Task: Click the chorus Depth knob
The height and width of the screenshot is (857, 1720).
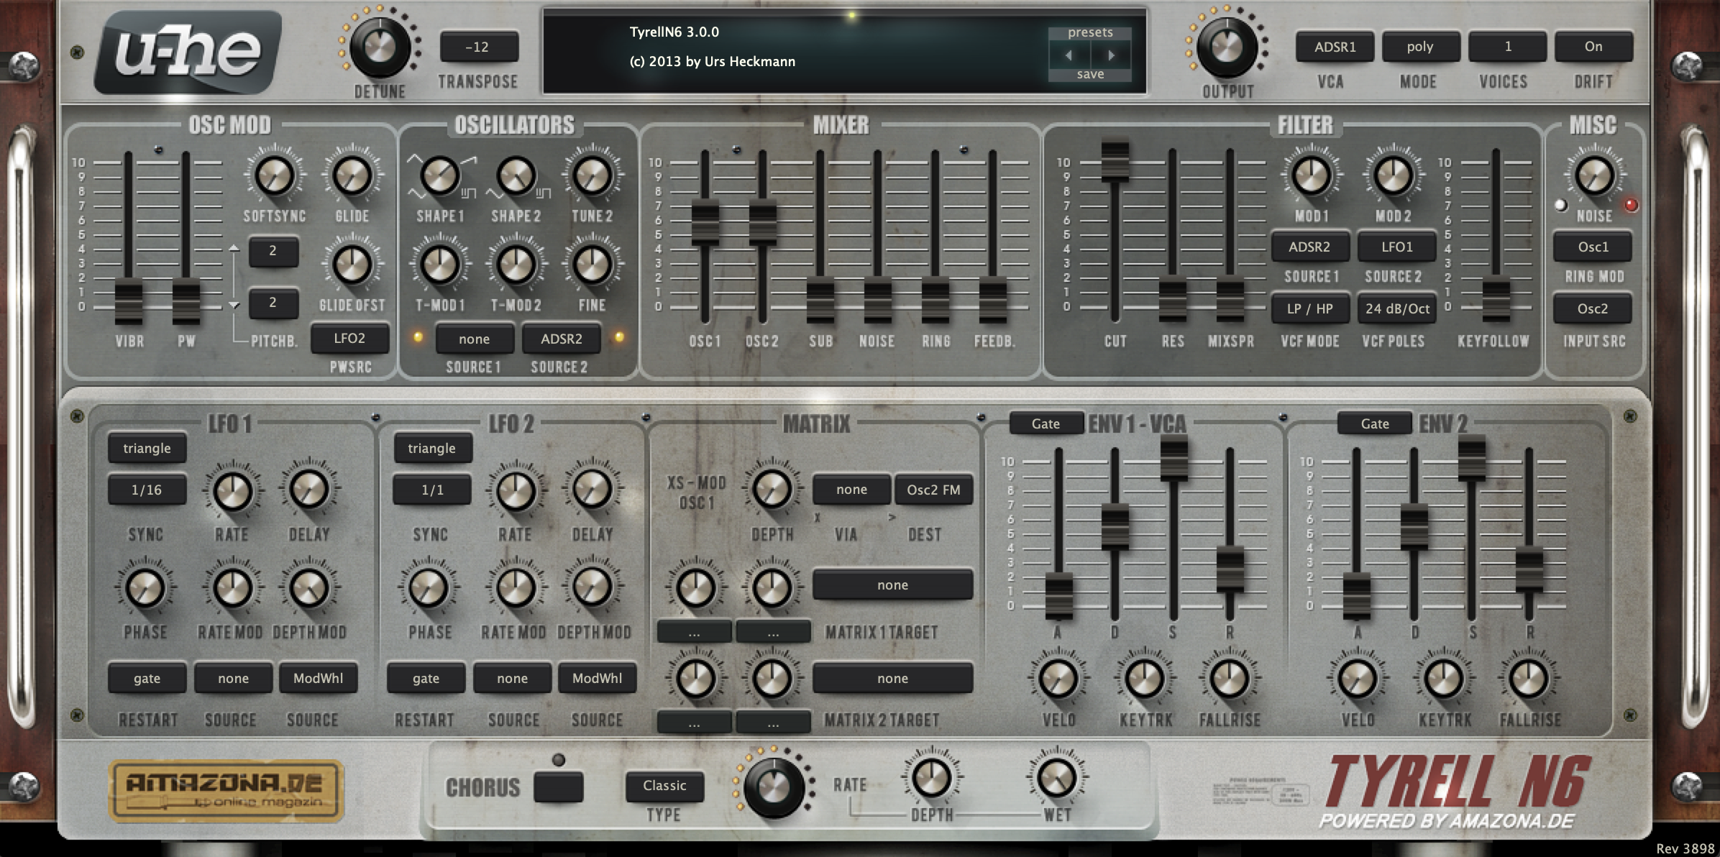Action: 931,777
